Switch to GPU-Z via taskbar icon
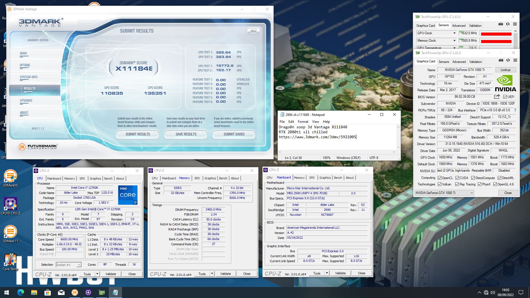The image size is (530, 298). [102, 292]
